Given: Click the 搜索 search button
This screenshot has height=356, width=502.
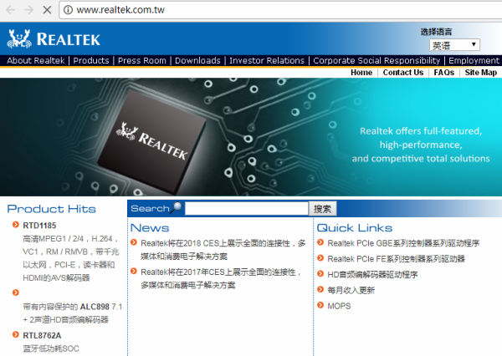Looking at the screenshot, I should pyautogui.click(x=322, y=209).
